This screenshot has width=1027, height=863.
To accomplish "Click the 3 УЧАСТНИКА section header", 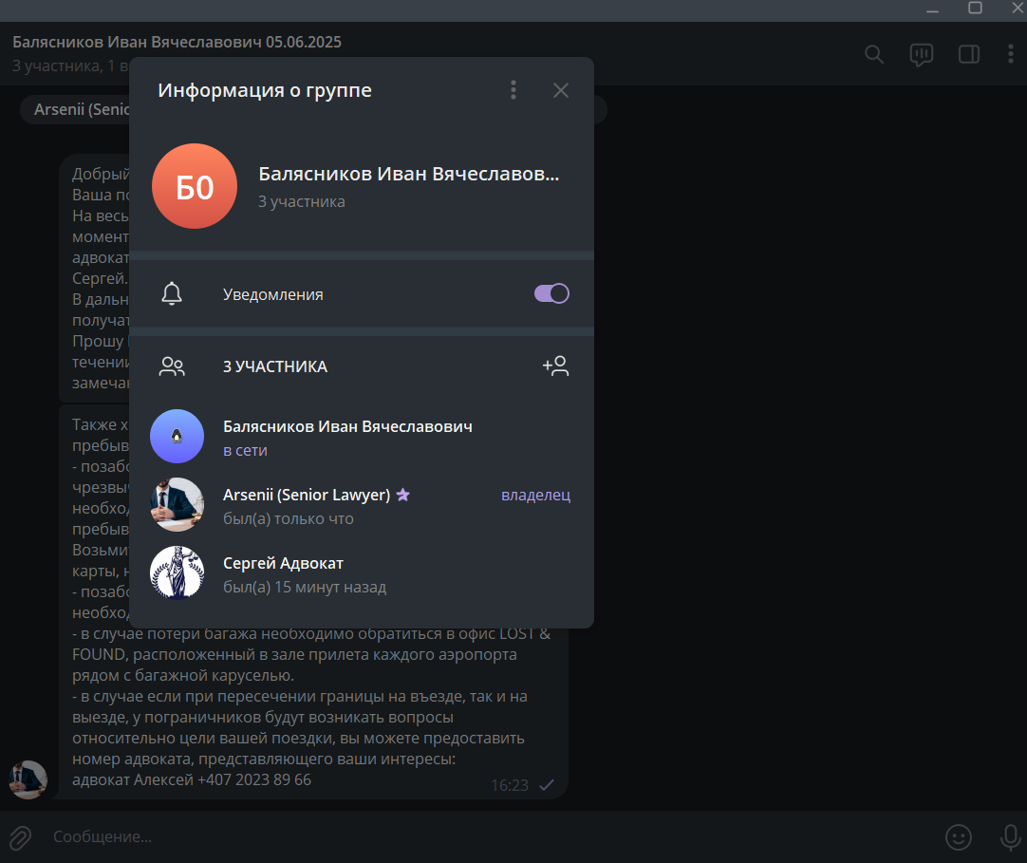I will (275, 366).
